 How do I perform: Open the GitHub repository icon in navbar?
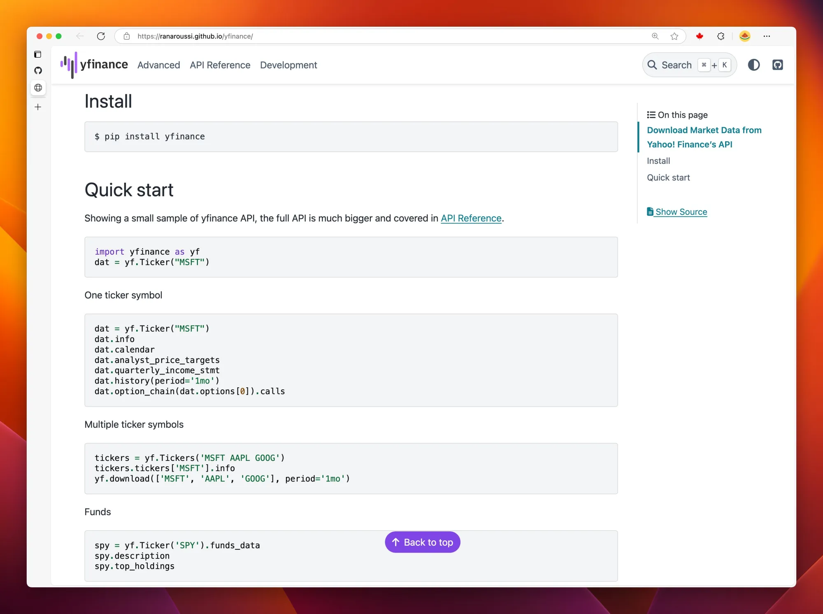777,65
